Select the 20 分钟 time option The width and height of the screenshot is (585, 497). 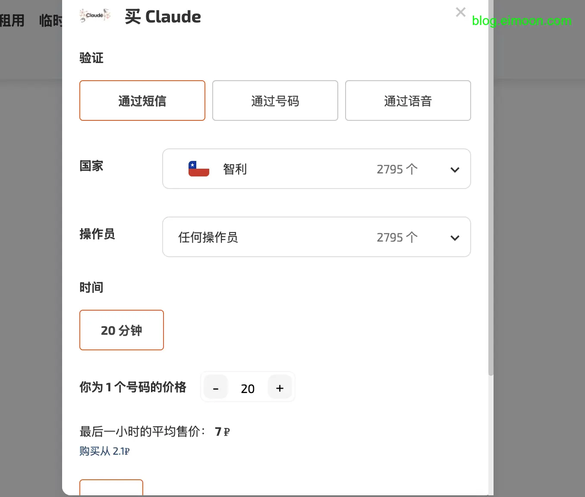tap(121, 330)
